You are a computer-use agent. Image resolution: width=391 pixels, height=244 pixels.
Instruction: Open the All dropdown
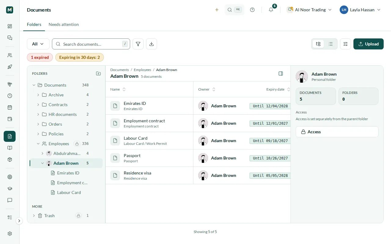click(38, 44)
